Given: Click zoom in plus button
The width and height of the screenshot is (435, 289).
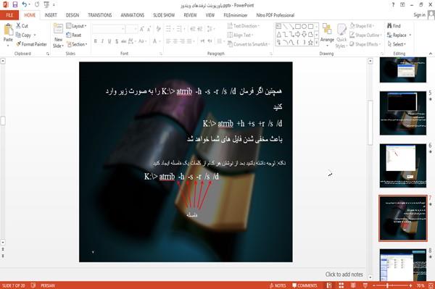Looking at the screenshot, I should click(410, 285).
